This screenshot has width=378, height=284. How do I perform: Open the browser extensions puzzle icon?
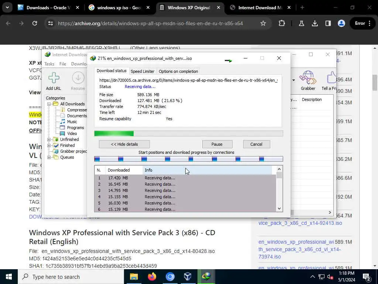coord(282,23)
